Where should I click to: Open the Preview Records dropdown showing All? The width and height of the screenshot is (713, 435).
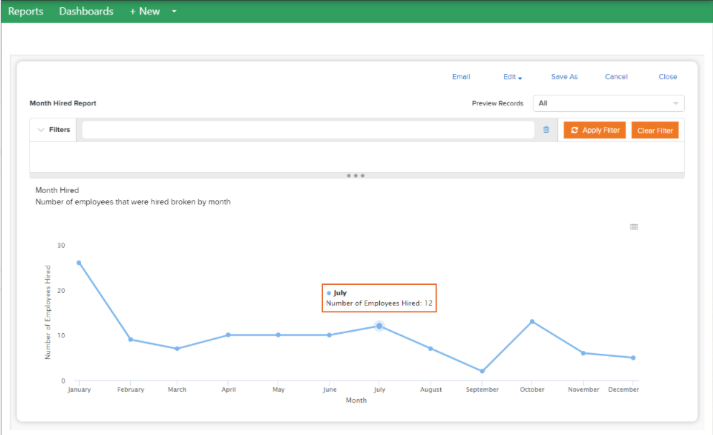[608, 103]
